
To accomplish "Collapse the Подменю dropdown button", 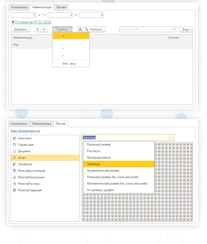I will (63, 29).
